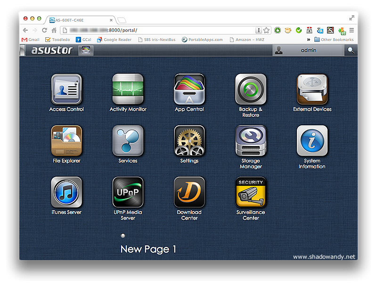Select the AS-606T-C46E tab
This screenshot has height=287, width=377.
pos(81,20)
